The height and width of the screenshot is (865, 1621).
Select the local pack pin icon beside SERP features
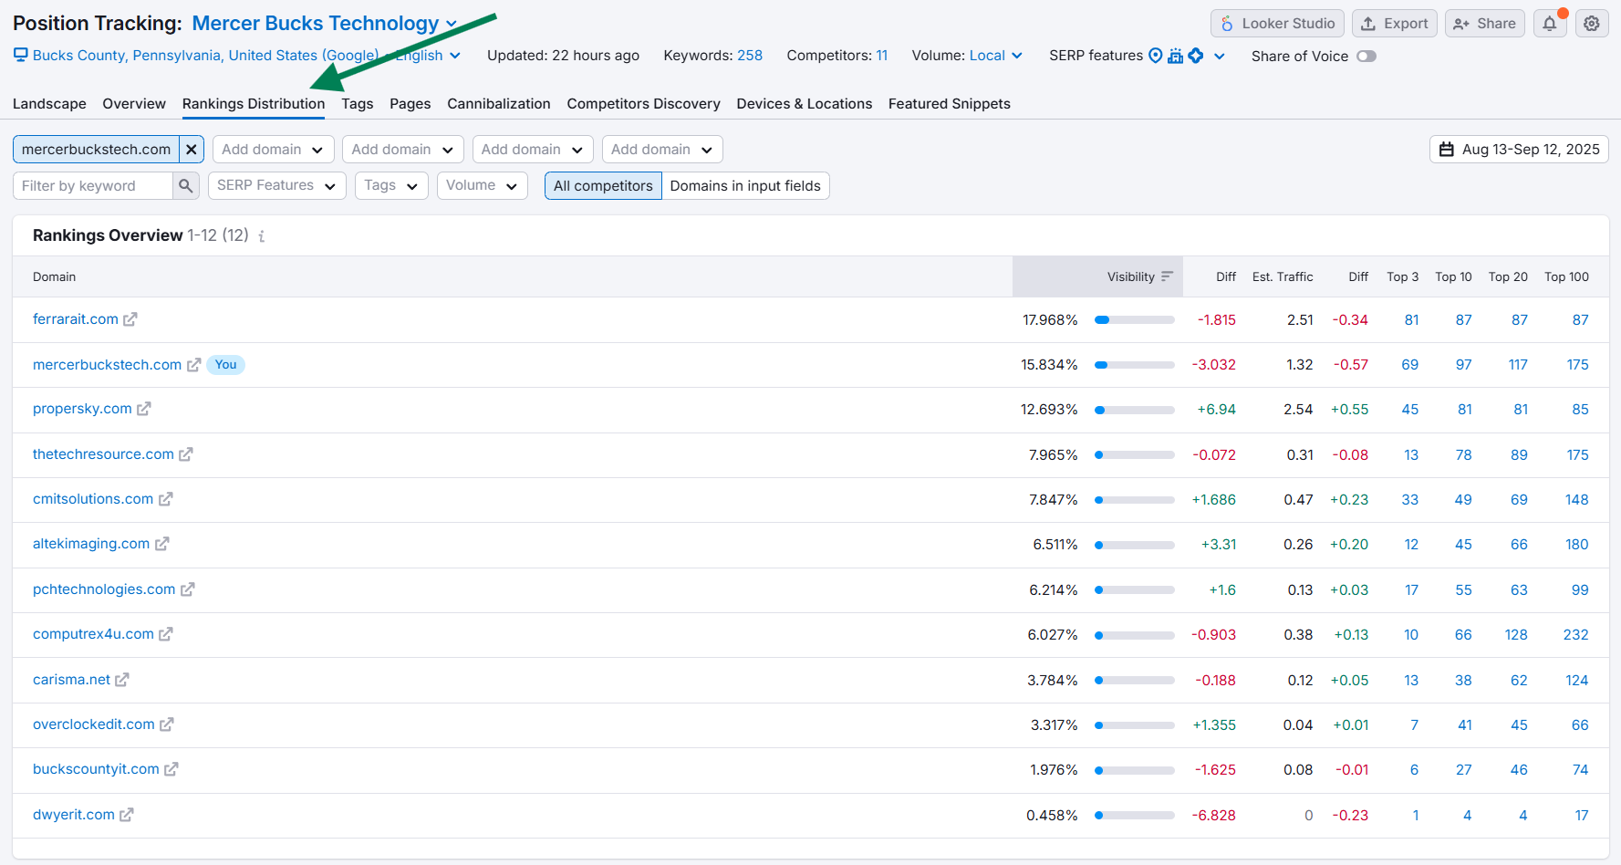1153,56
